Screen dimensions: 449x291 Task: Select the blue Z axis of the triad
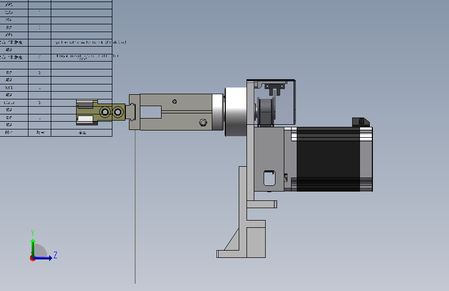click(43, 258)
